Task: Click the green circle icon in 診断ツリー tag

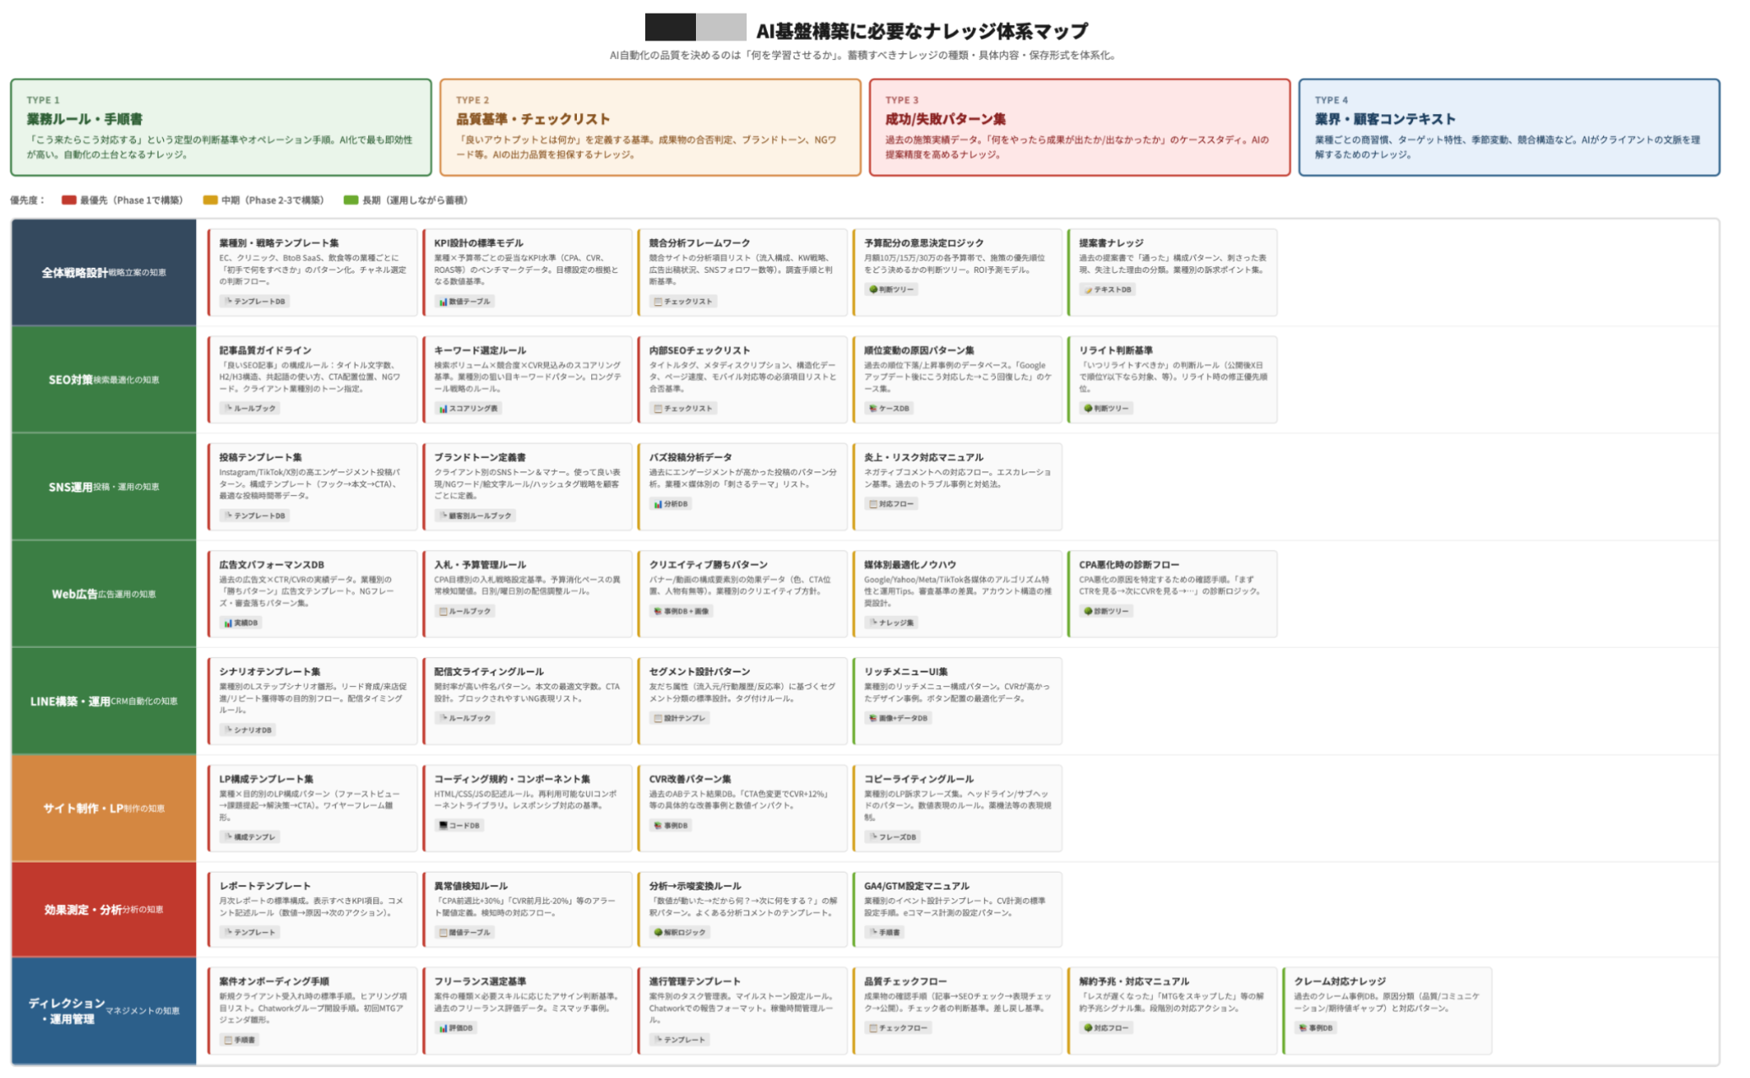Action: [1088, 612]
